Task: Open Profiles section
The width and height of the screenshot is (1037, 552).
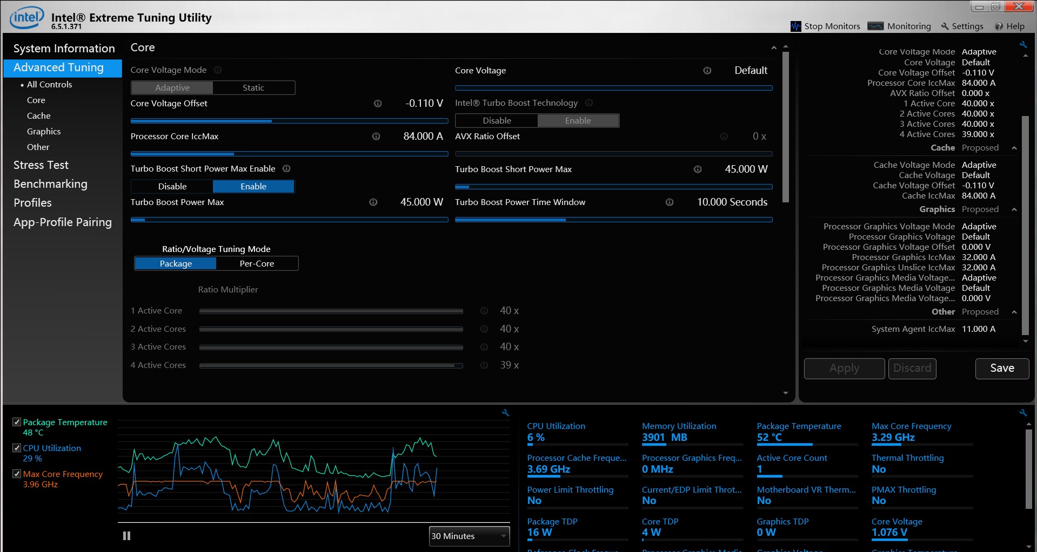Action: click(x=32, y=203)
